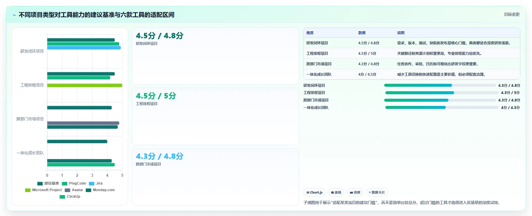Click the Chart.js chip
Image resolution: width=532 pixels, height=216 pixels.
tap(314, 192)
